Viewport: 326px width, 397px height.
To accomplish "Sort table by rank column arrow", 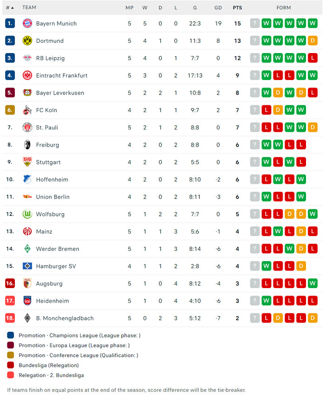I will [12, 8].
